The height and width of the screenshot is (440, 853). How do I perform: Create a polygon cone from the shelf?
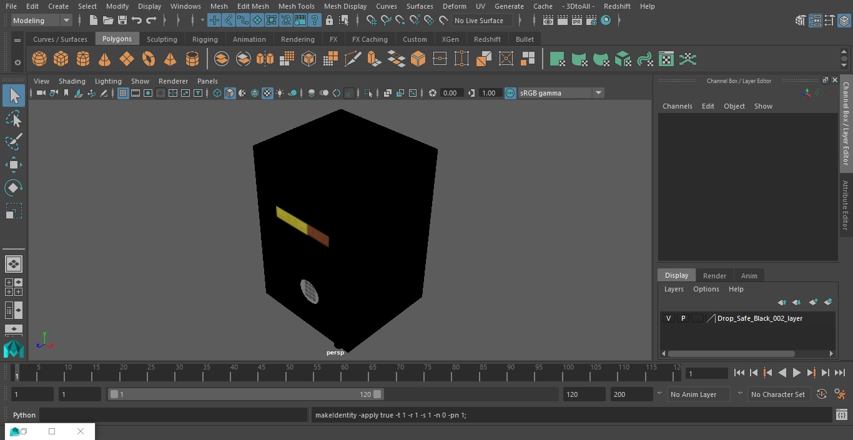click(x=105, y=59)
